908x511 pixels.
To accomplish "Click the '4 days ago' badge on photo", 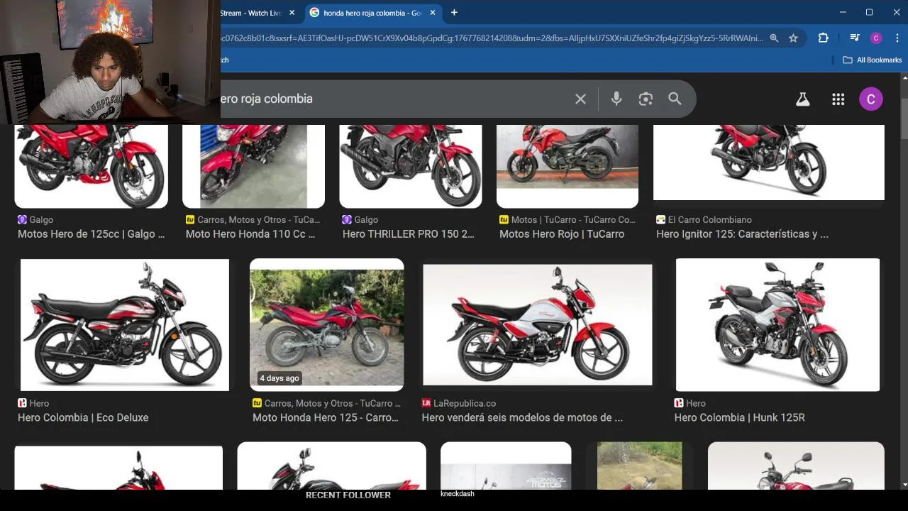I will (279, 378).
